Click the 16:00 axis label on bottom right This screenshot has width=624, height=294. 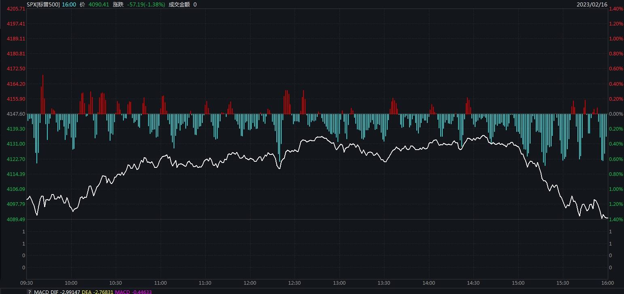coord(607,283)
